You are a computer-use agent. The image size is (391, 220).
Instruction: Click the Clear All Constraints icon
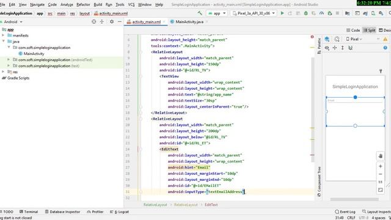(x=350, y=48)
